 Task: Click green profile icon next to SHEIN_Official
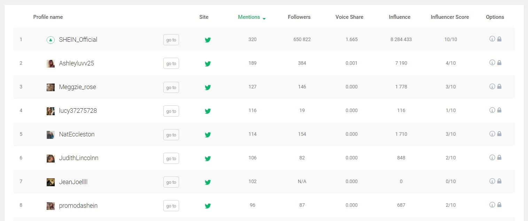pyautogui.click(x=51, y=40)
